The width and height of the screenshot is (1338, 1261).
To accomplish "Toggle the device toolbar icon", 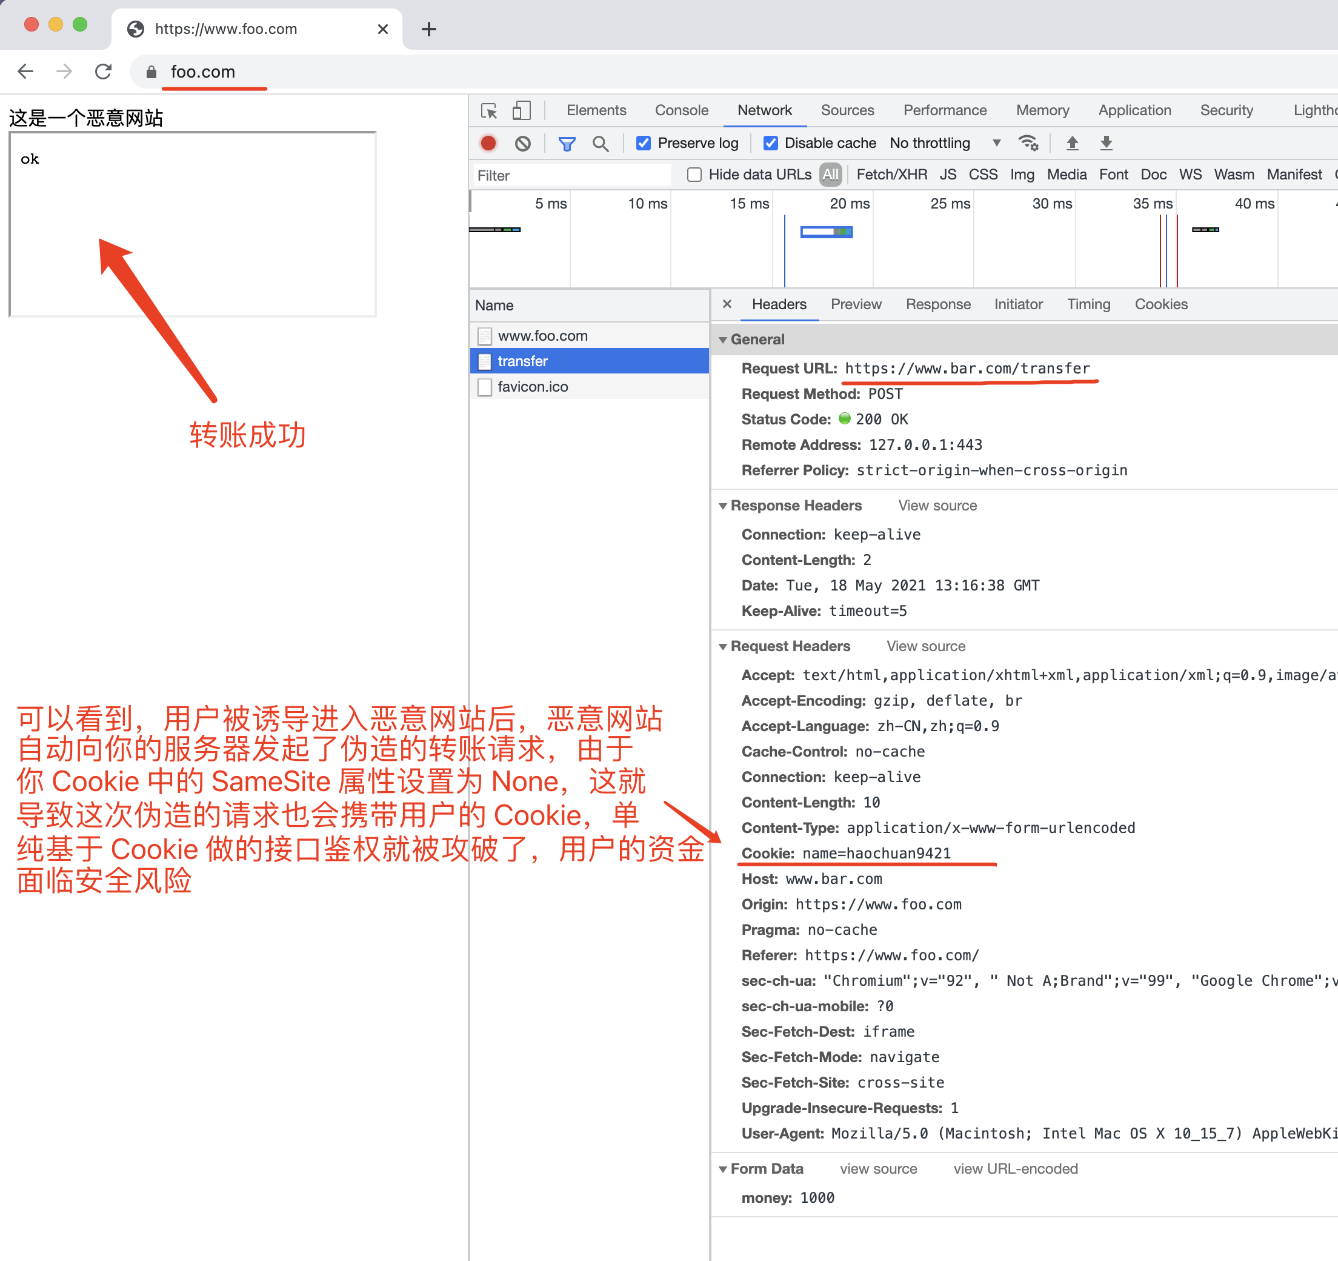I will [x=522, y=110].
